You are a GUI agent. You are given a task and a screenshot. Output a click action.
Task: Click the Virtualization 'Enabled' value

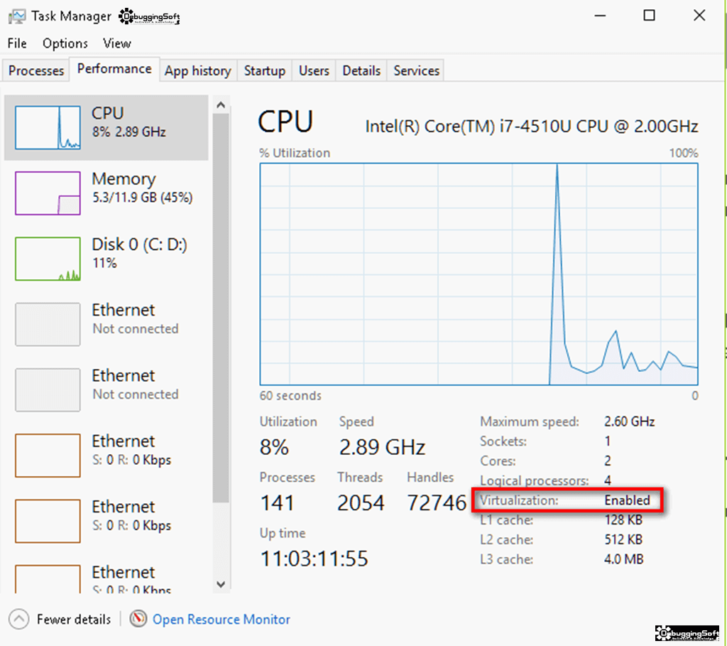tap(627, 500)
